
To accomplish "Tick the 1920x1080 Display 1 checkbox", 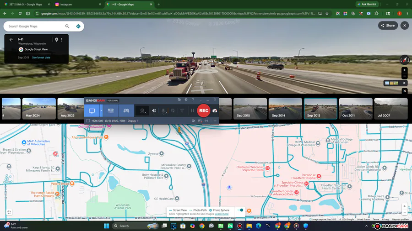I will click(88, 121).
